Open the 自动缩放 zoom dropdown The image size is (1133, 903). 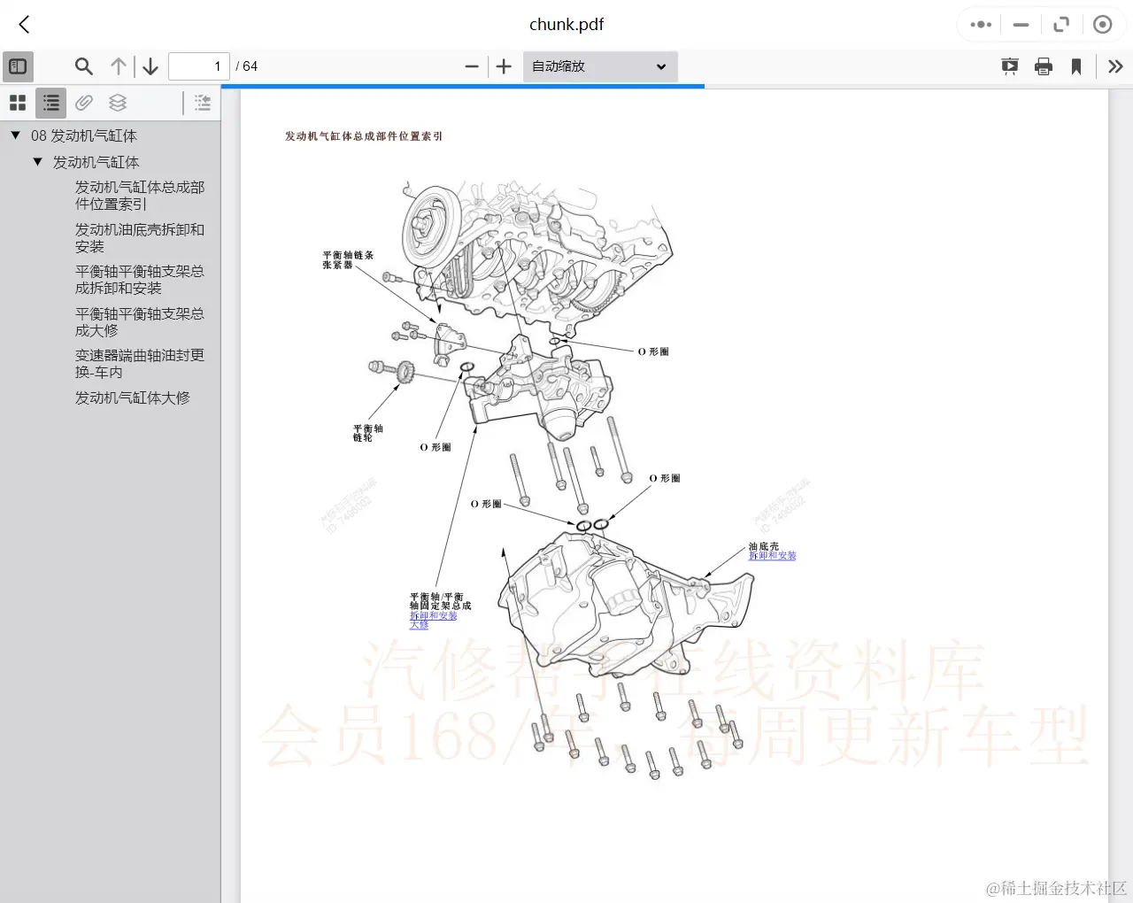599,66
